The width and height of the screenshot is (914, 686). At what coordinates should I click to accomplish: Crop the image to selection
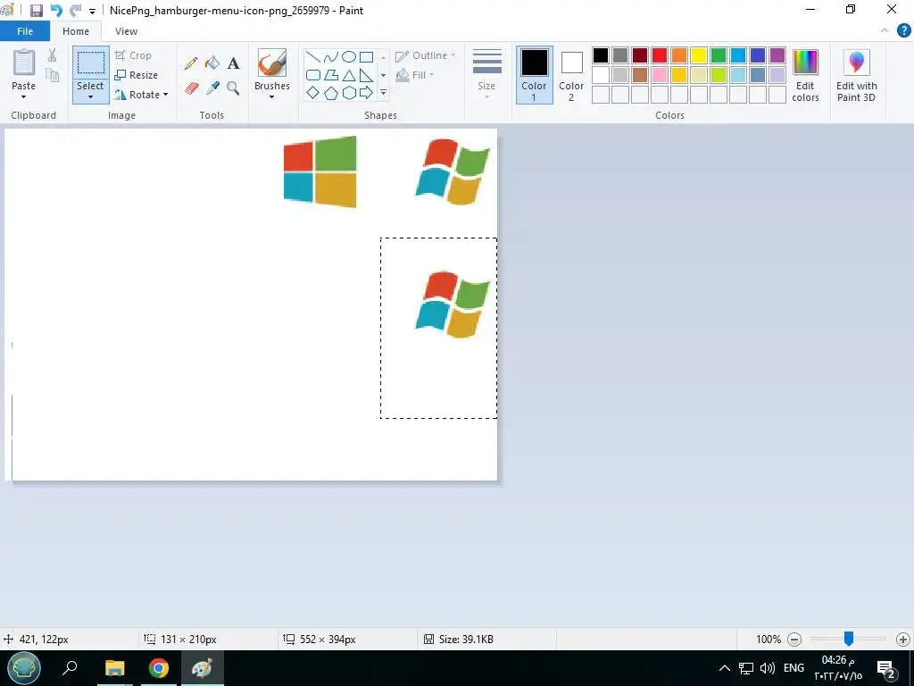(x=134, y=55)
